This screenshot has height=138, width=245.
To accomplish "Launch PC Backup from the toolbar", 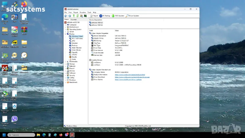I will pyautogui.click(x=105, y=16).
